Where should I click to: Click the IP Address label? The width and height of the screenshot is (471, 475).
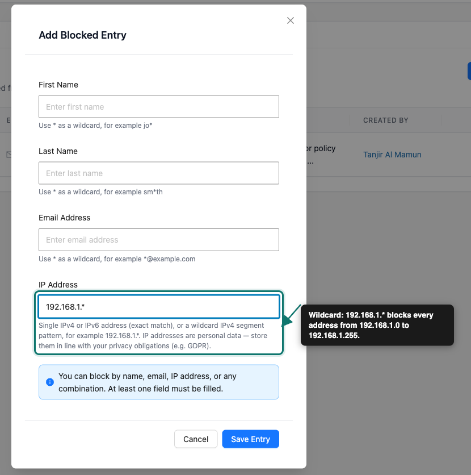coord(58,285)
